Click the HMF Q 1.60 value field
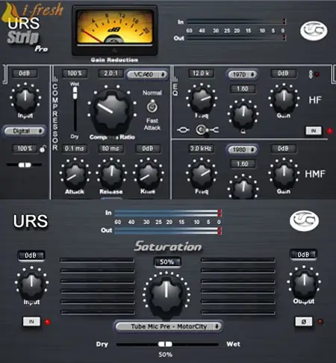Image resolution: width=336 pixels, height=363 pixels. tap(243, 164)
